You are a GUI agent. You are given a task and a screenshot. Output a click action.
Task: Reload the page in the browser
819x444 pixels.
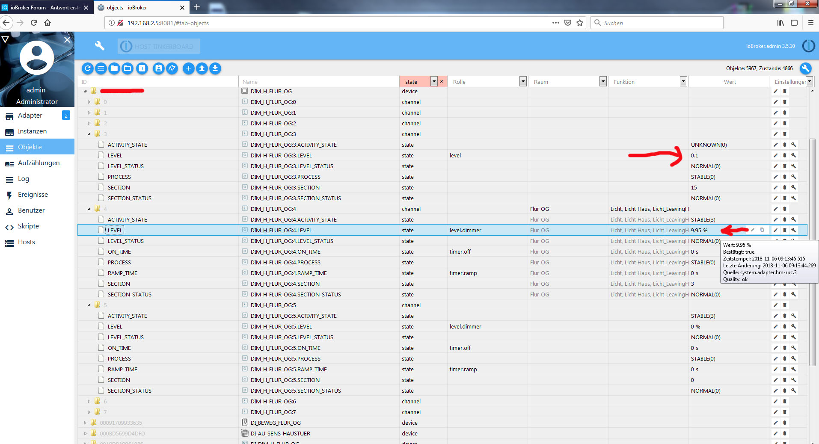[x=34, y=23]
